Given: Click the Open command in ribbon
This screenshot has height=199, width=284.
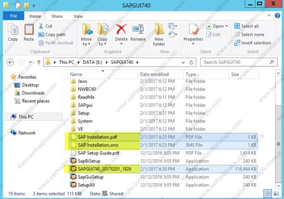Looking at the screenshot, I should point(217,26).
